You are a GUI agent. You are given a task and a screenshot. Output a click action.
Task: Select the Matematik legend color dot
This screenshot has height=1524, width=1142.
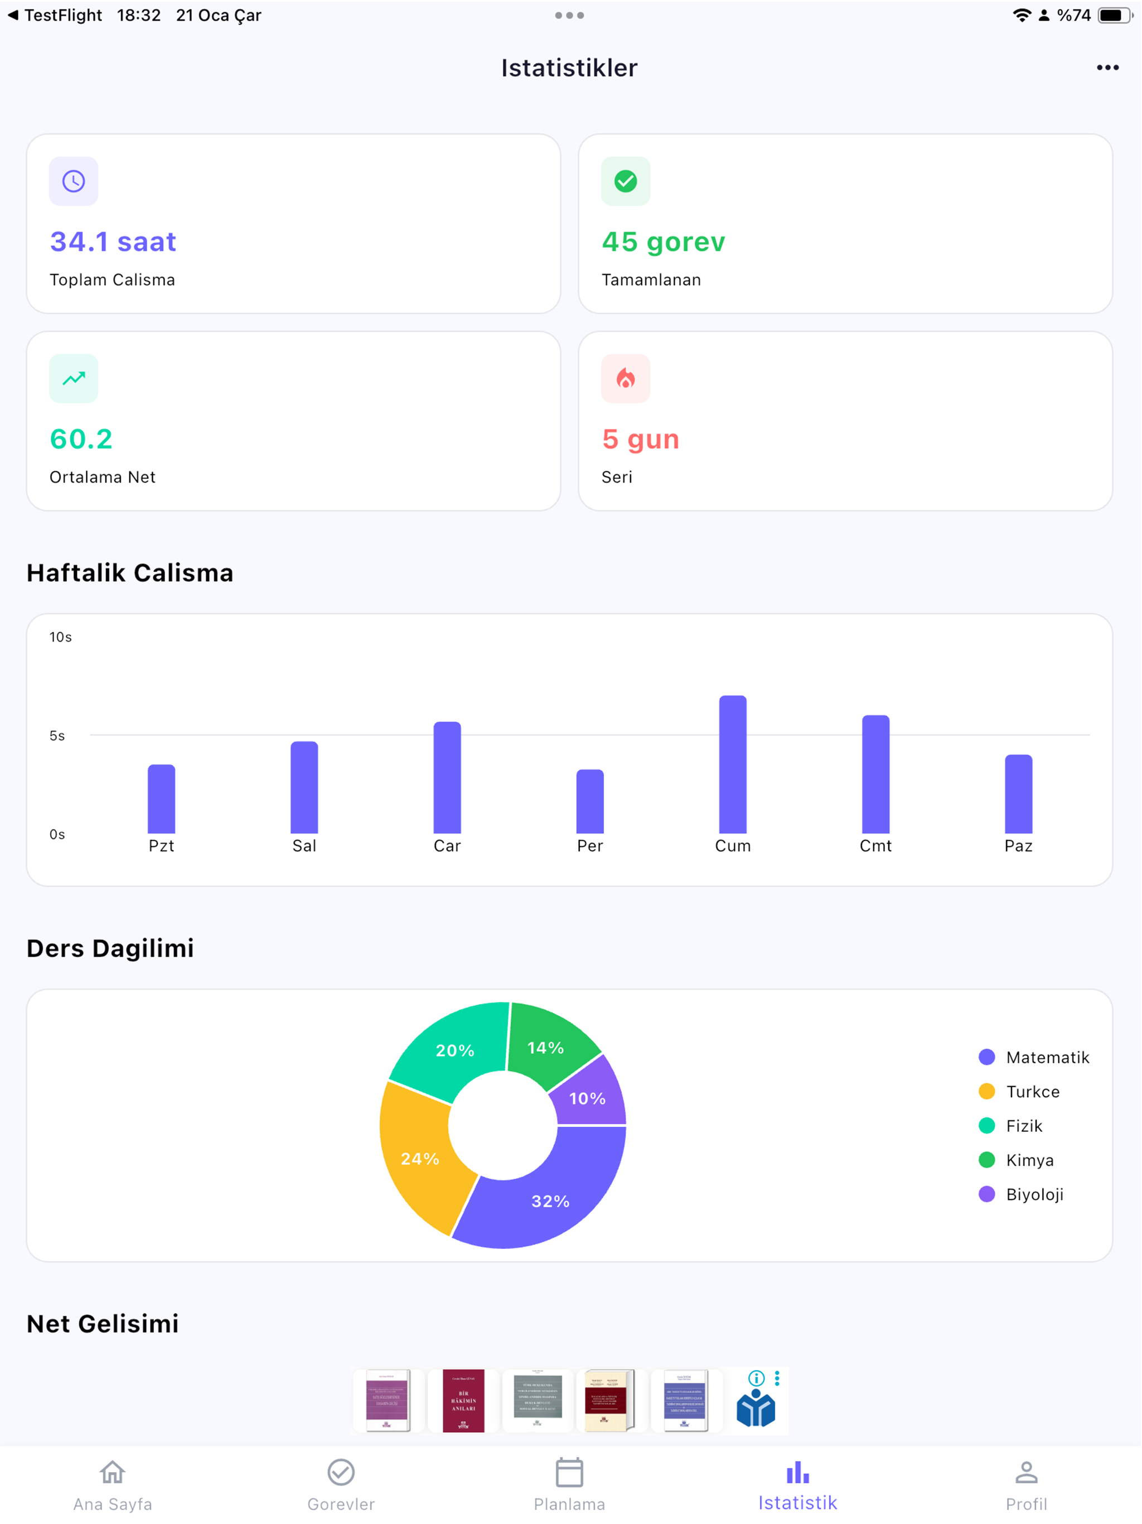pos(986,1057)
